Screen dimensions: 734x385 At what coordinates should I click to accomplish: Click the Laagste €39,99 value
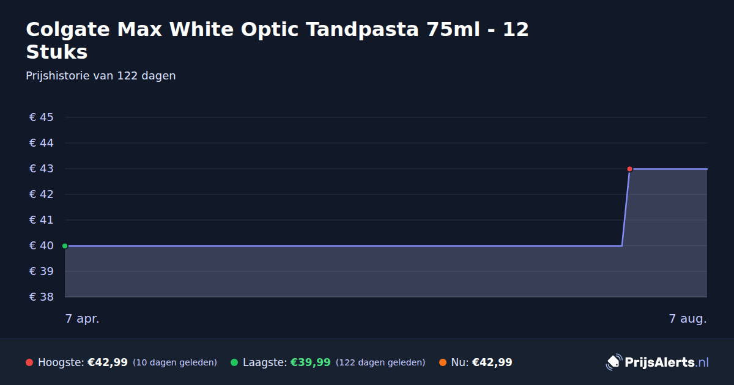(311, 362)
